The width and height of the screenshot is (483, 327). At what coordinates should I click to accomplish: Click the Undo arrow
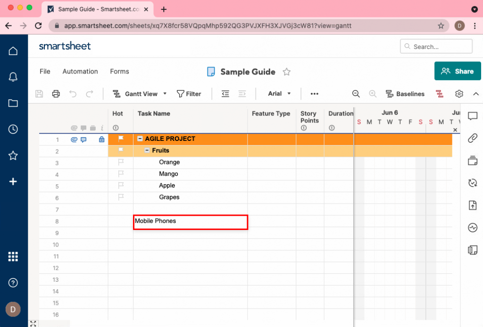pyautogui.click(x=73, y=94)
